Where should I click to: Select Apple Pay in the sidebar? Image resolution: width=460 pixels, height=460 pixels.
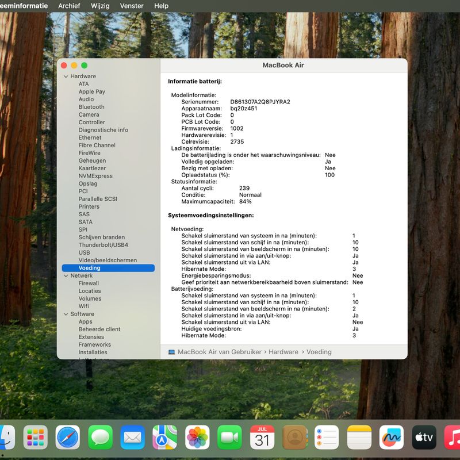[92, 91]
